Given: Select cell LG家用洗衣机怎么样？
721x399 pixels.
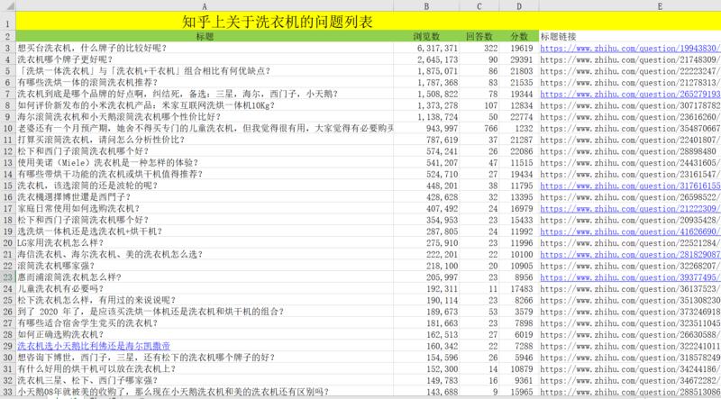Looking at the screenshot, I should coord(205,242).
